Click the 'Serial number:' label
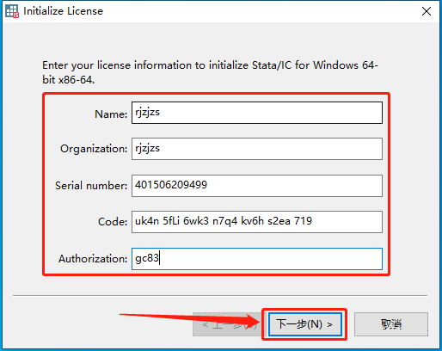Viewport: 442px width, 351px height. 91,186
